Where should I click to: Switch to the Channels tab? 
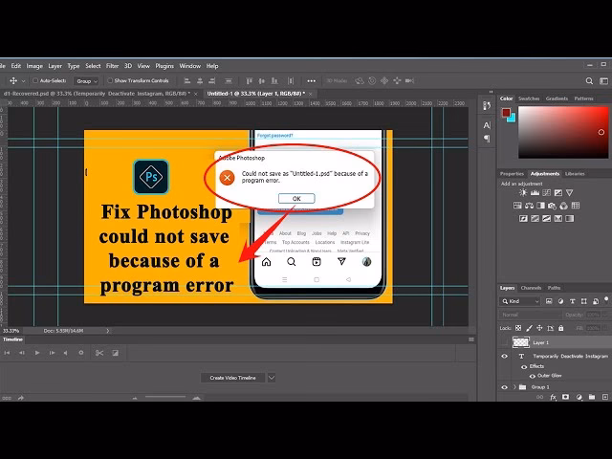click(531, 288)
